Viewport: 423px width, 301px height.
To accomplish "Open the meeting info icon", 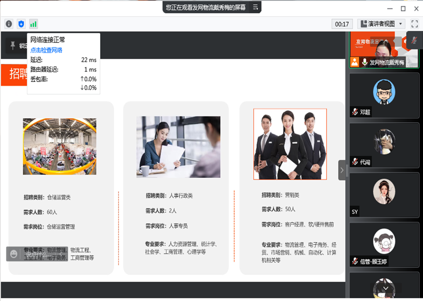I will (x=9, y=24).
